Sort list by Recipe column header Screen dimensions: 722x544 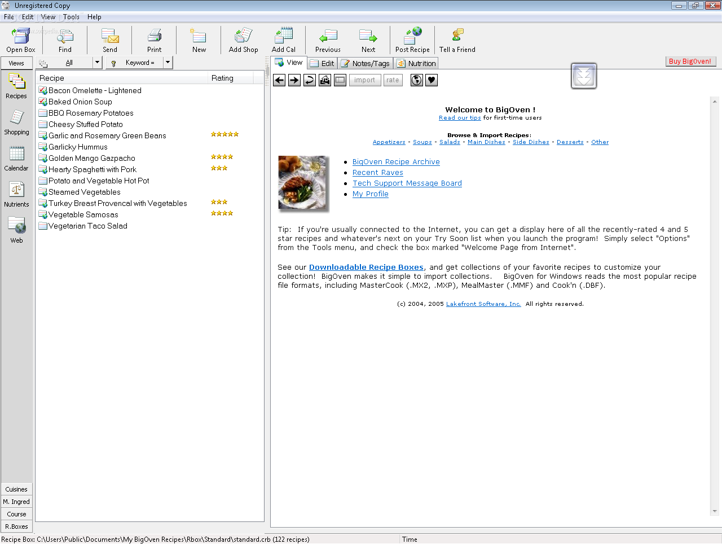point(122,78)
